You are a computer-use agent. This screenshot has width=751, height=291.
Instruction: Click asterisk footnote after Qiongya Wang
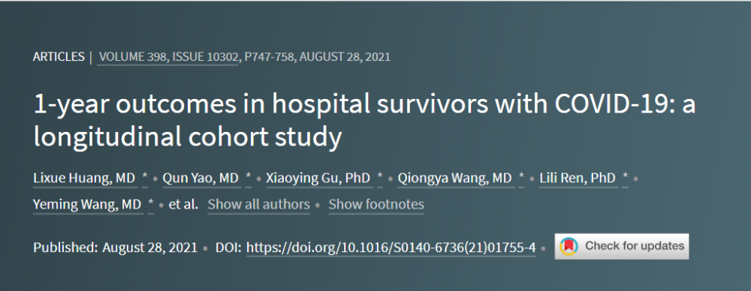point(522,178)
